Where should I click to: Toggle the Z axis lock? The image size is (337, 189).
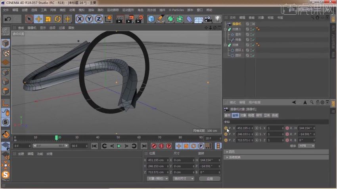point(99,19)
